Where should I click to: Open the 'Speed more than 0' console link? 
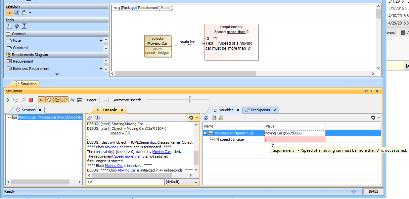point(129,156)
